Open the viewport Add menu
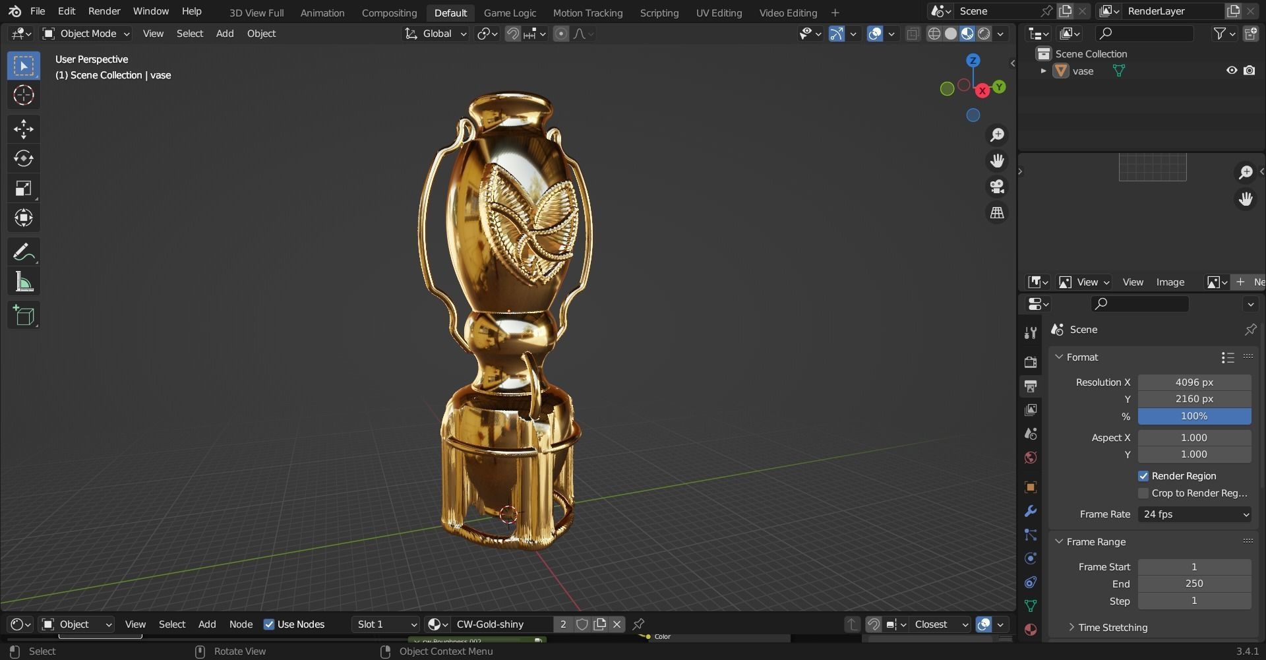1266x660 pixels. [225, 34]
